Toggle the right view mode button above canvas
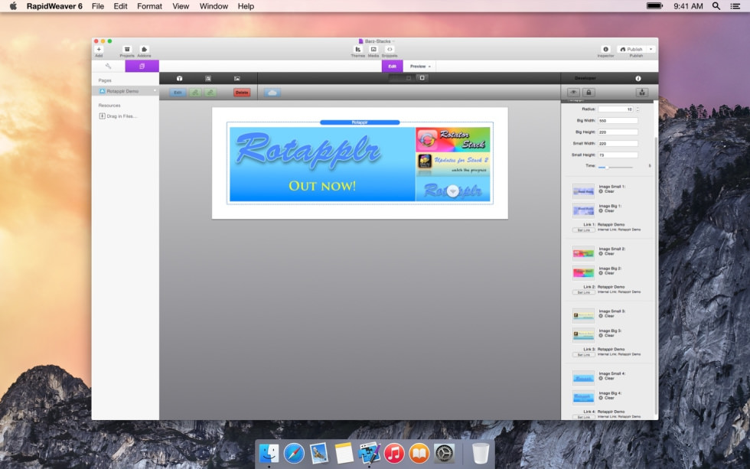 point(422,78)
